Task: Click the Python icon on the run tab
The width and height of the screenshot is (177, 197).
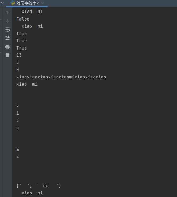Action: click(x=13, y=3)
